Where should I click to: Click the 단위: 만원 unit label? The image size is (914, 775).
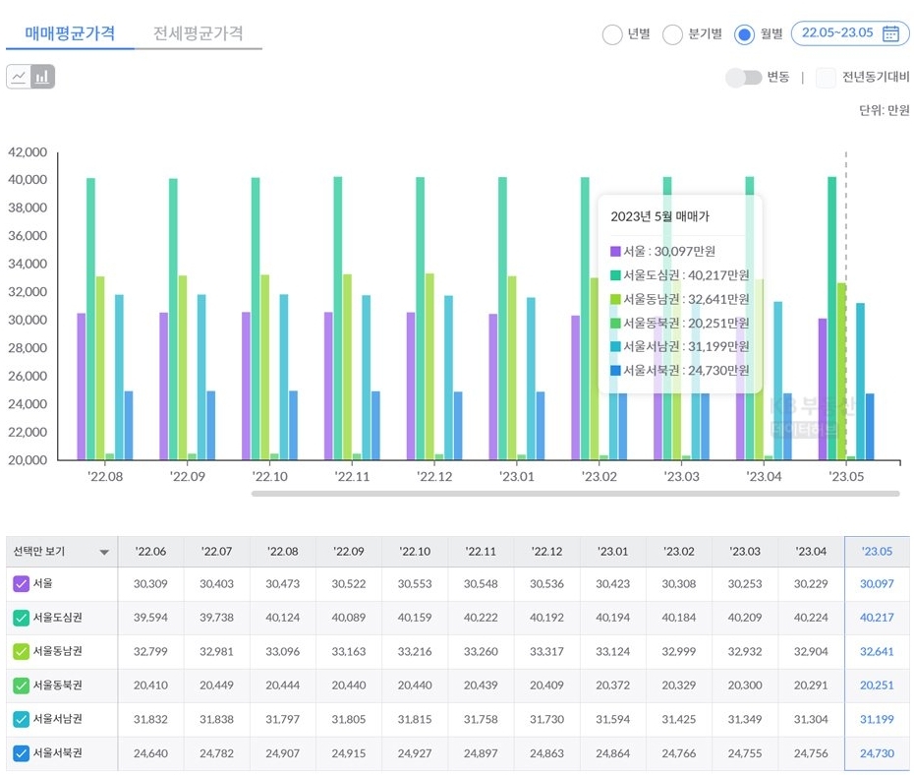(885, 110)
